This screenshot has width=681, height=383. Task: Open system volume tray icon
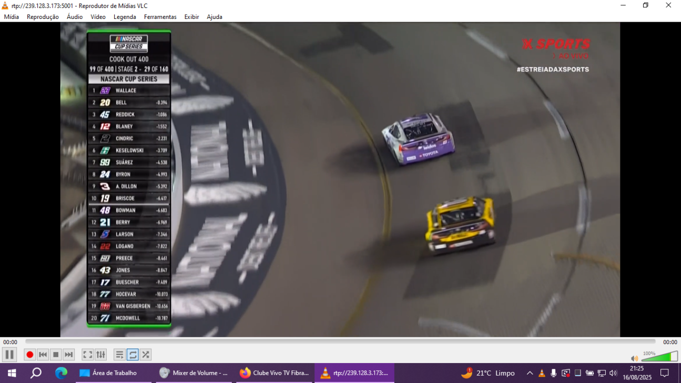click(x=613, y=373)
